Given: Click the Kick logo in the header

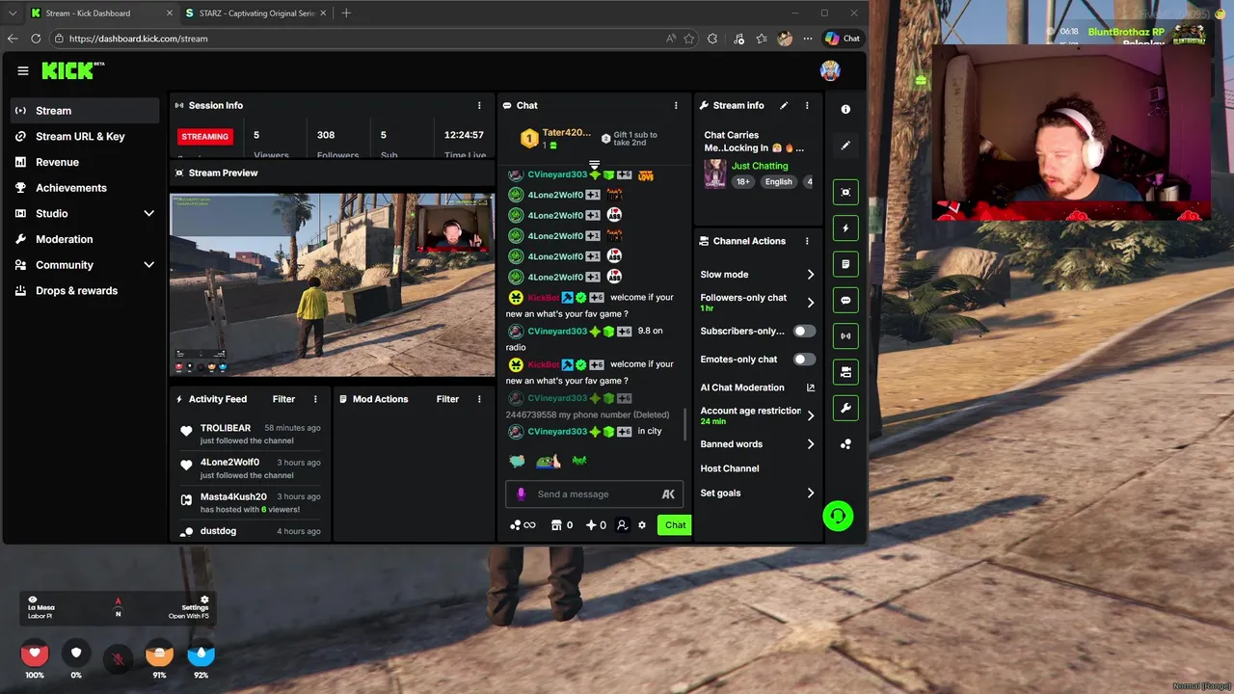Looking at the screenshot, I should [72, 70].
